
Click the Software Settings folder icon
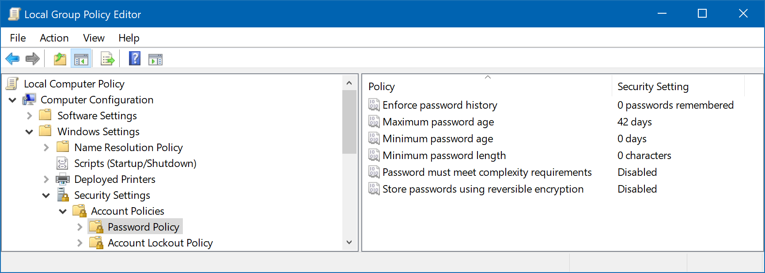(45, 115)
